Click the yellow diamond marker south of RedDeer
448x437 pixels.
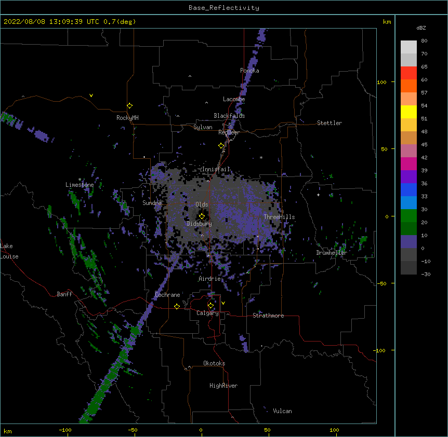tap(221, 146)
